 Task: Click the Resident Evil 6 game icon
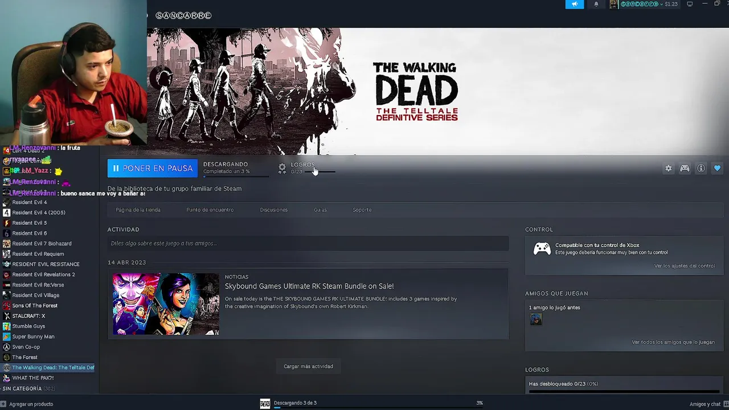[x=7, y=233]
